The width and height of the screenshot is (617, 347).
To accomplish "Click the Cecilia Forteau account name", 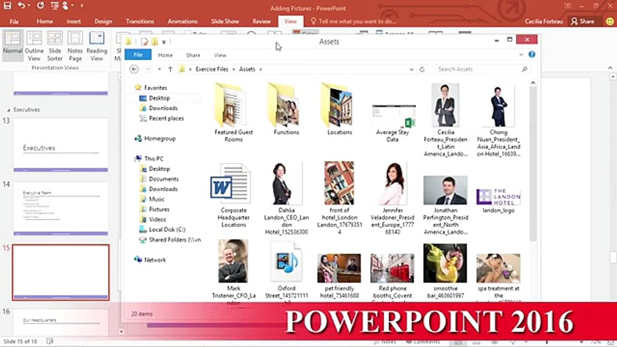I will coord(545,21).
